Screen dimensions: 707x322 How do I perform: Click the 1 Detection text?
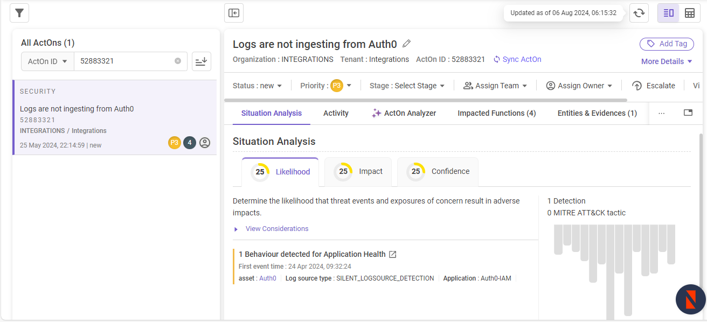pyautogui.click(x=566, y=201)
